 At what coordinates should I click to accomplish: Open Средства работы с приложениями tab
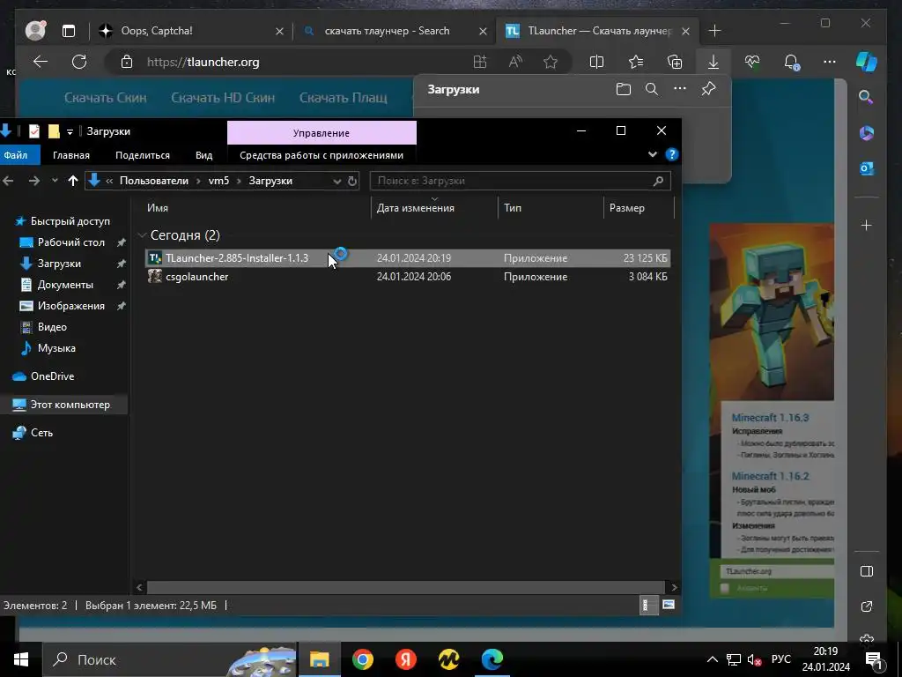322,155
